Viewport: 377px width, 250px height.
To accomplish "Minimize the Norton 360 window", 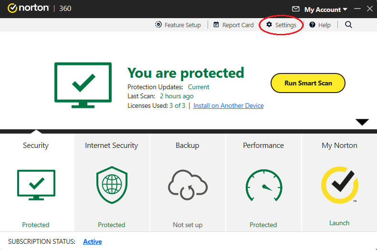I will click(x=357, y=9).
